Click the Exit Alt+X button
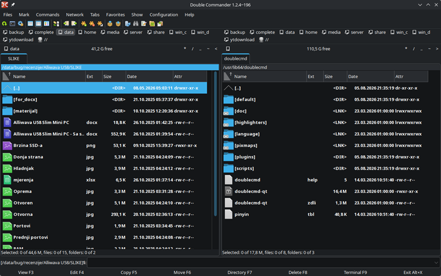This screenshot has height=276, width=441. 412,272
